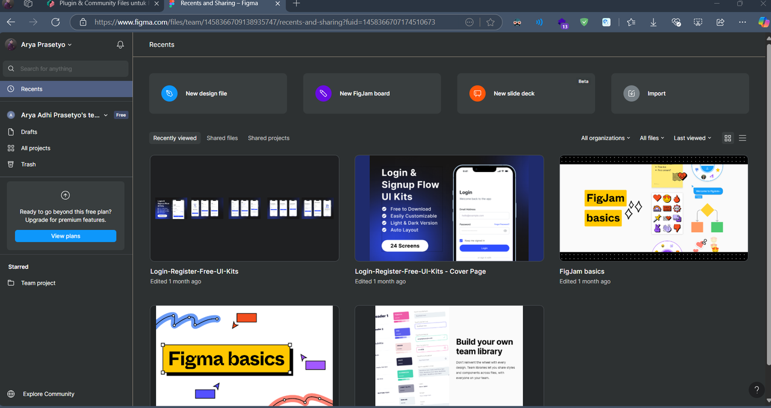Open Browser essentials heart icon
This screenshot has width=771, height=408.
(676, 22)
